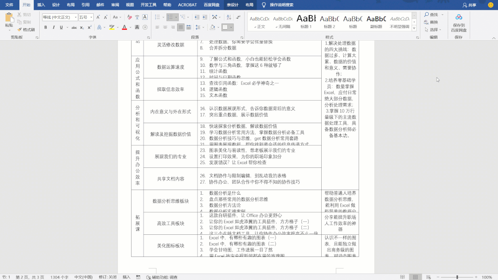Toggle character shading (gray A)
The width and height of the screenshot is (498, 280).
tap(137, 27)
